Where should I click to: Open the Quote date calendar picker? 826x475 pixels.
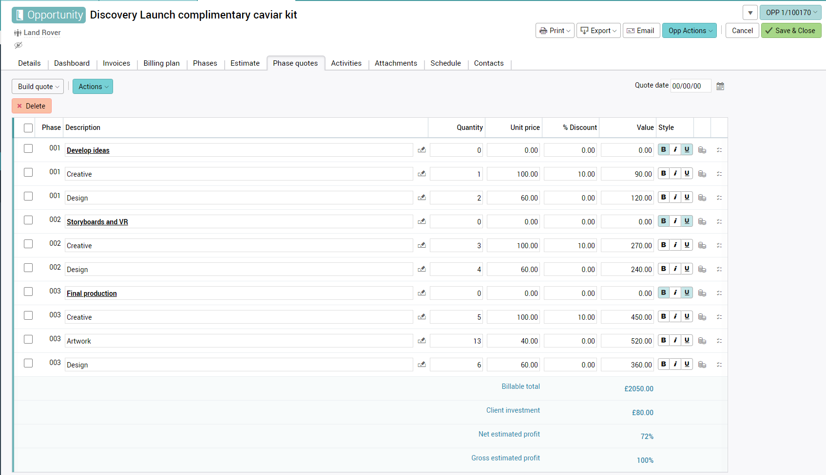pyautogui.click(x=720, y=86)
